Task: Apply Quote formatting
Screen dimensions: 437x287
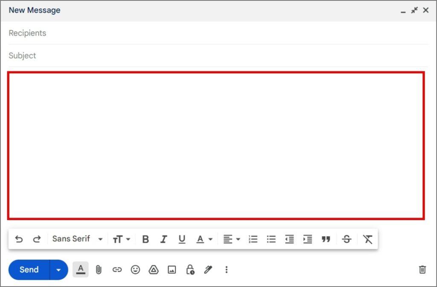Action: coord(326,239)
